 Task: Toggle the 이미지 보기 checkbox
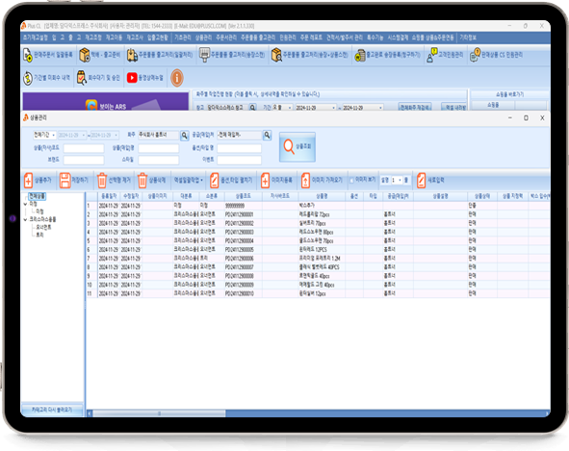[x=351, y=180]
